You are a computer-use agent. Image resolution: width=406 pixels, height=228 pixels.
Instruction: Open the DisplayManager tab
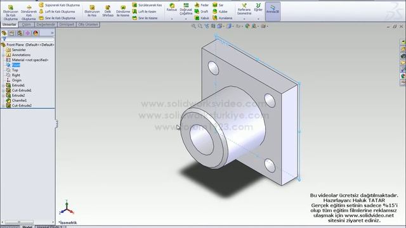pyautogui.click(x=36, y=33)
